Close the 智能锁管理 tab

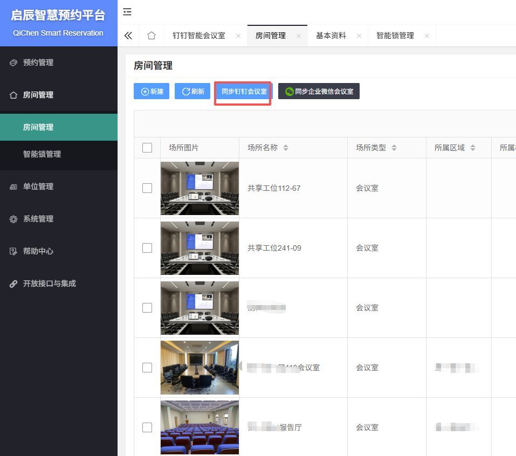pyautogui.click(x=427, y=36)
